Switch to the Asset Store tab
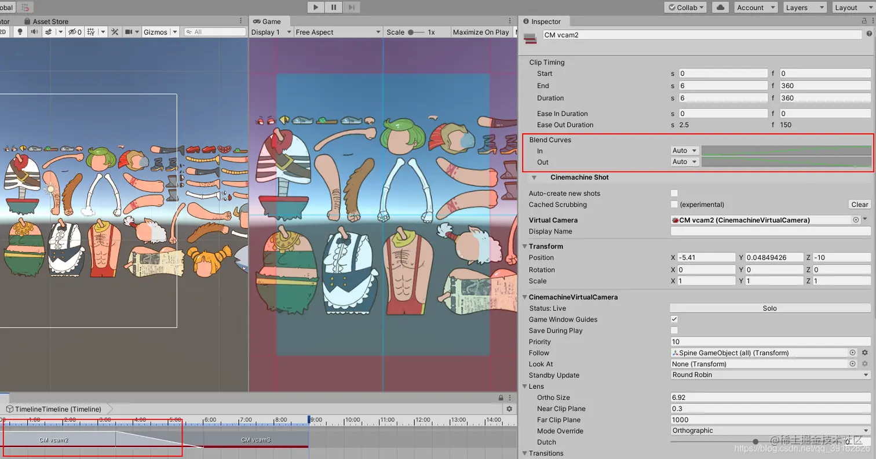This screenshot has width=876, height=459. pyautogui.click(x=45, y=21)
